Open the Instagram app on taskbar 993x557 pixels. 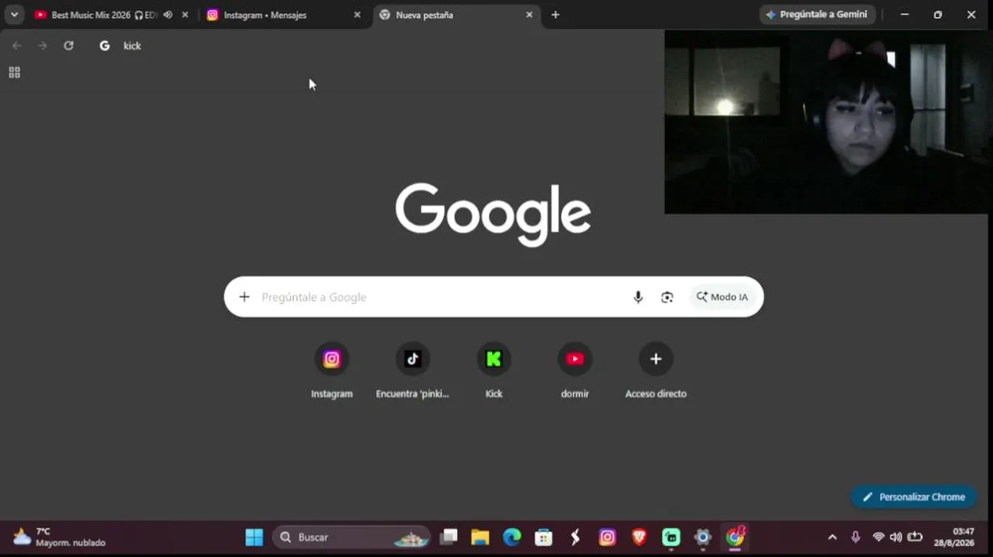point(607,537)
